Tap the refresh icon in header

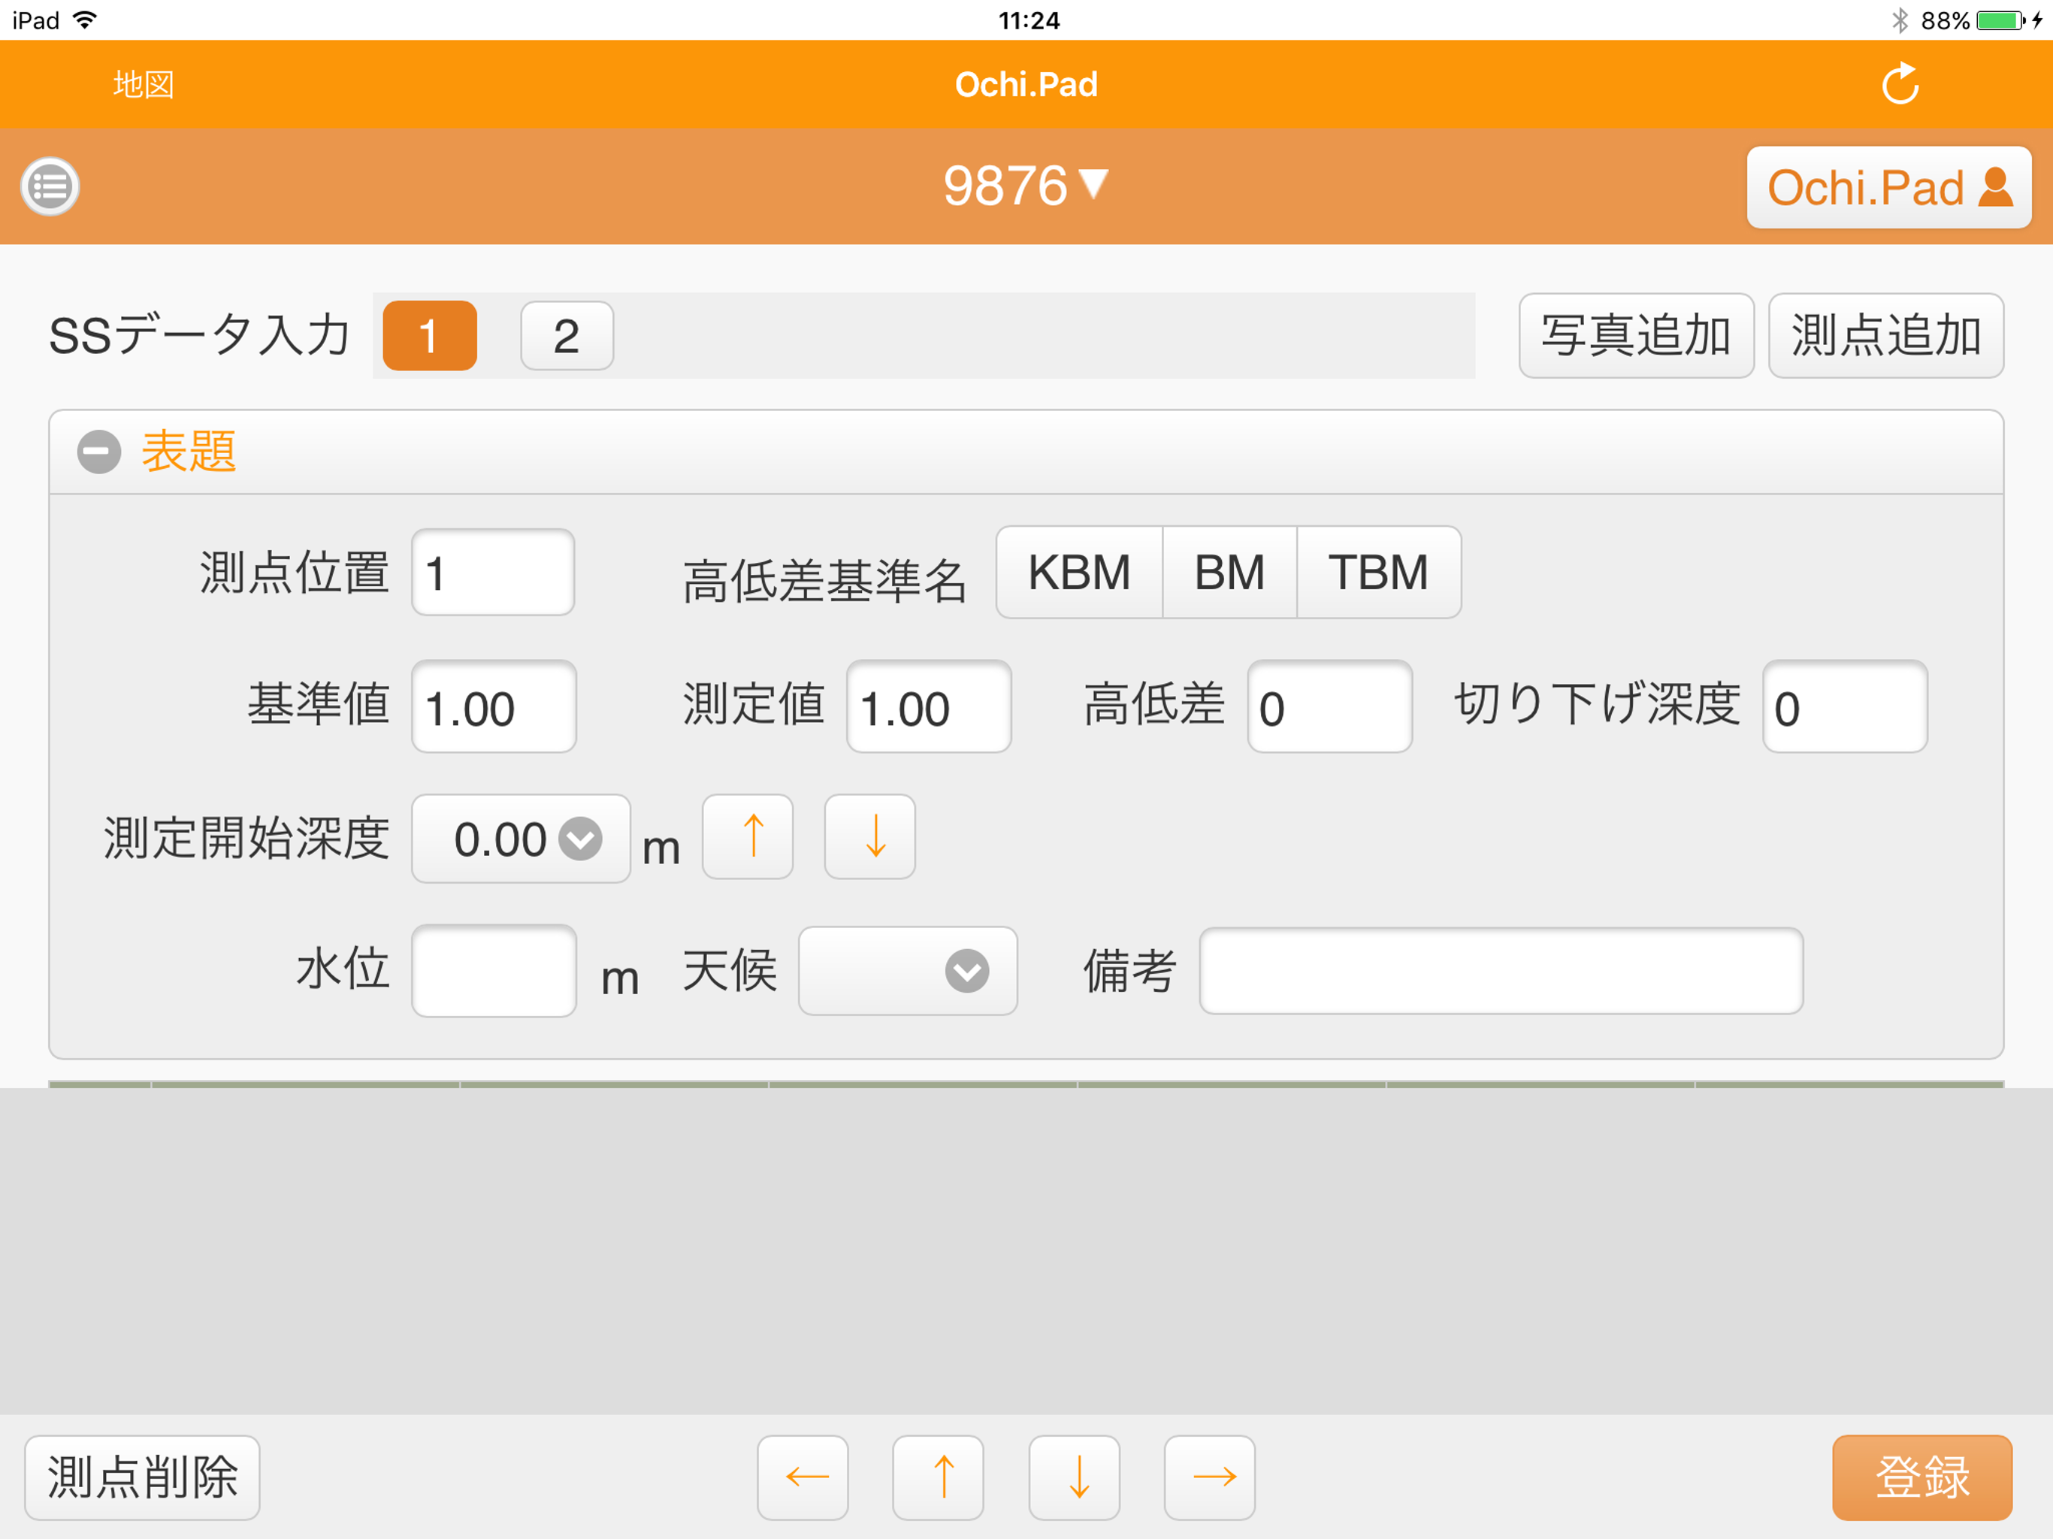(1900, 84)
